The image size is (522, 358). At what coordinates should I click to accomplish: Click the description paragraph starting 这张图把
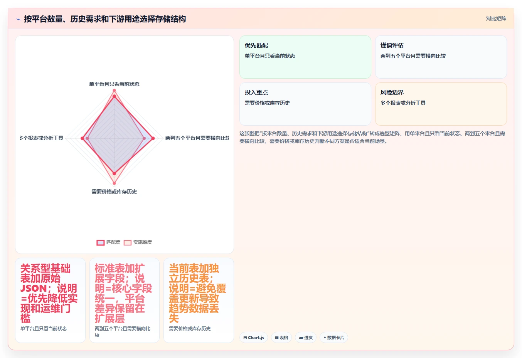click(372, 137)
